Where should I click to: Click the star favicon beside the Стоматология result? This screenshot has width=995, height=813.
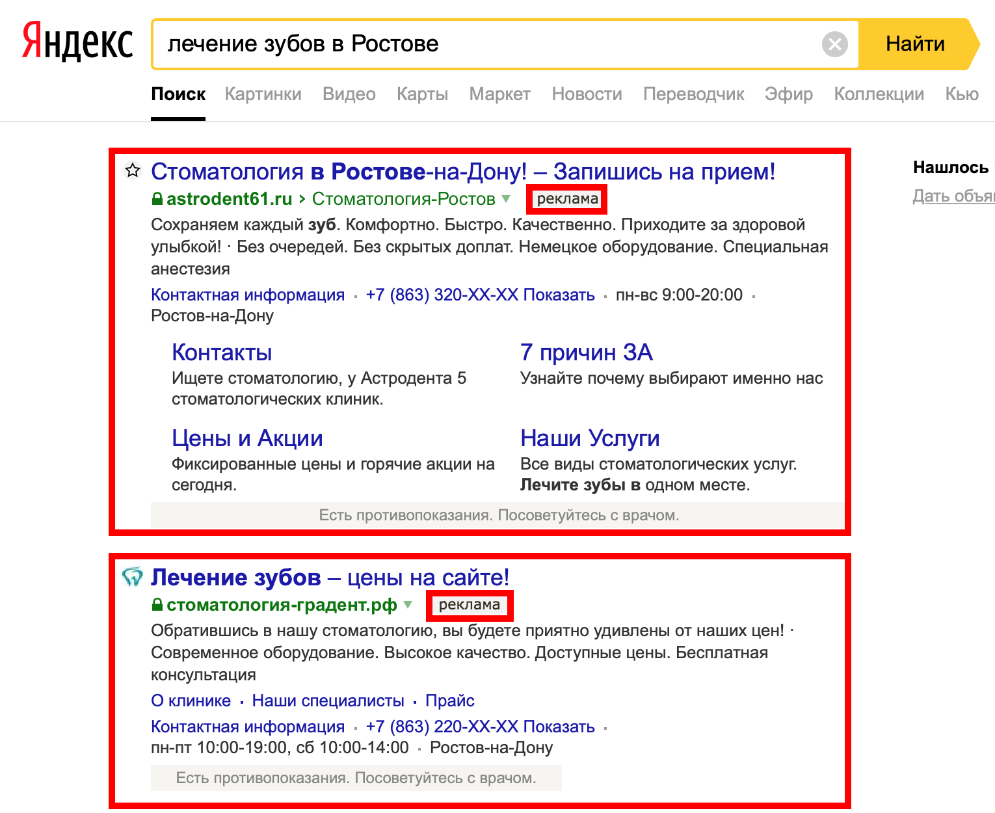(x=133, y=170)
